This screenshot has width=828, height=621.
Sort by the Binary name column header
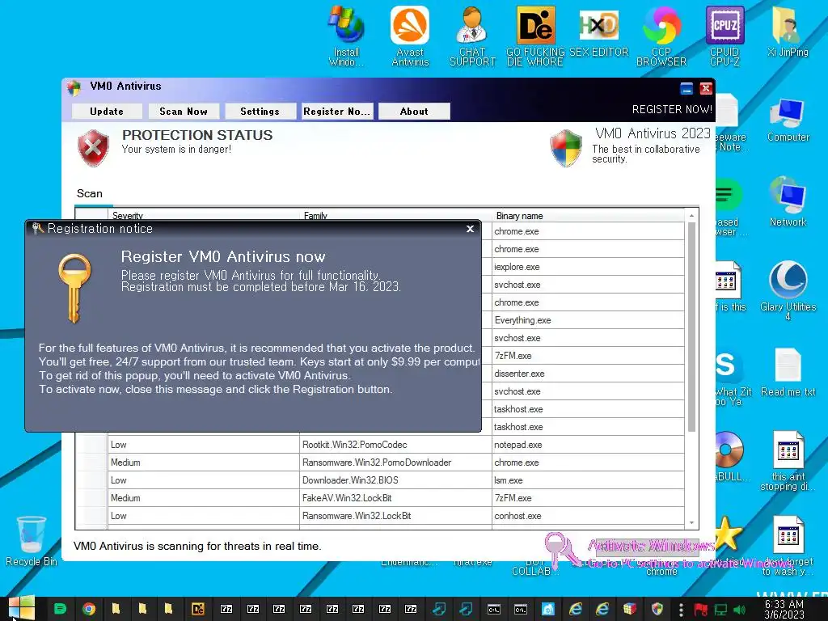[x=589, y=215]
